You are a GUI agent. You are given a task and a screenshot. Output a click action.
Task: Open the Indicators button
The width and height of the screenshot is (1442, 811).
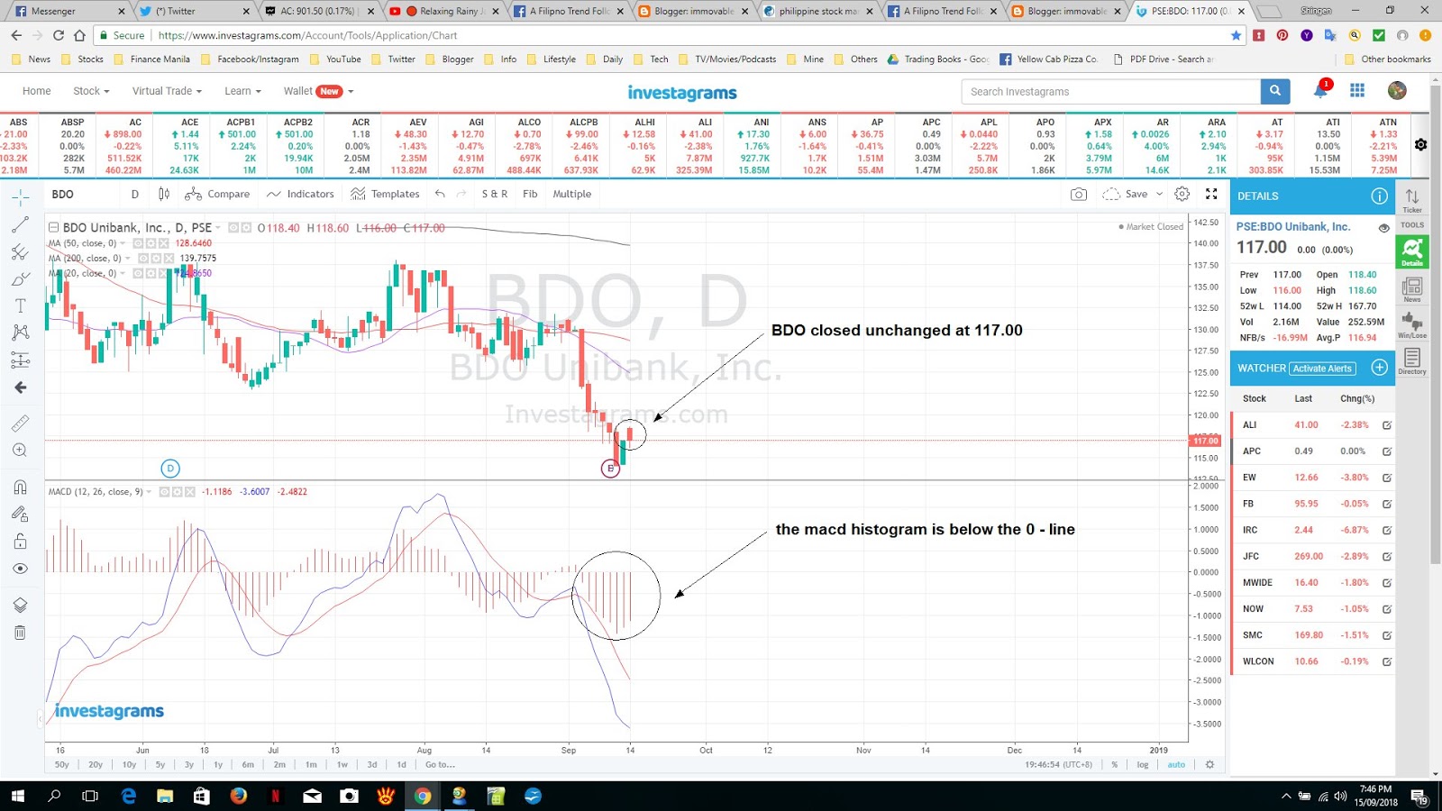click(300, 194)
